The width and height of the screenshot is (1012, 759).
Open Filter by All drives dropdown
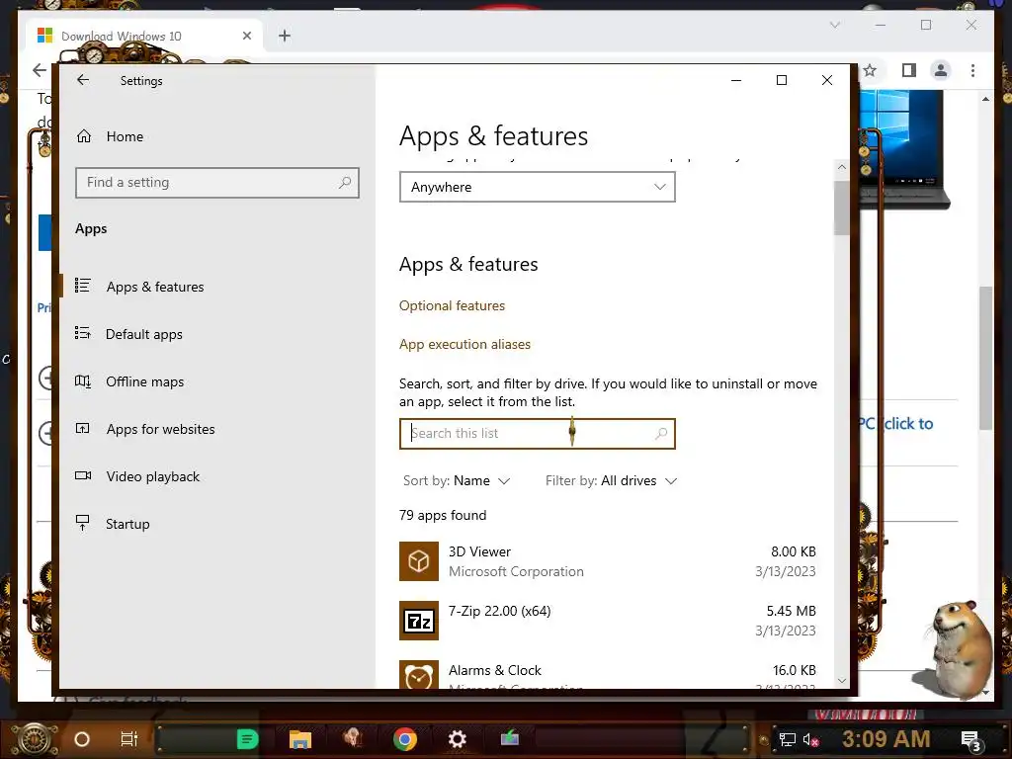coord(611,481)
